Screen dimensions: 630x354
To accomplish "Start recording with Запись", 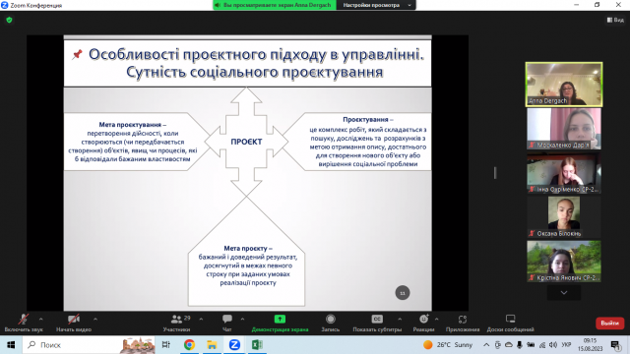I will [331, 323].
